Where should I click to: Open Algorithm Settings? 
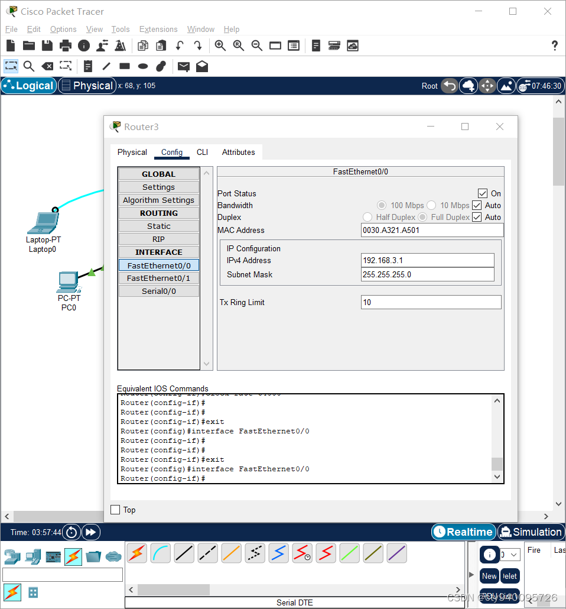click(159, 200)
